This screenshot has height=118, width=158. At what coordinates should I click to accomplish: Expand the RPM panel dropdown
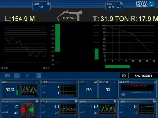pos(76,101)
